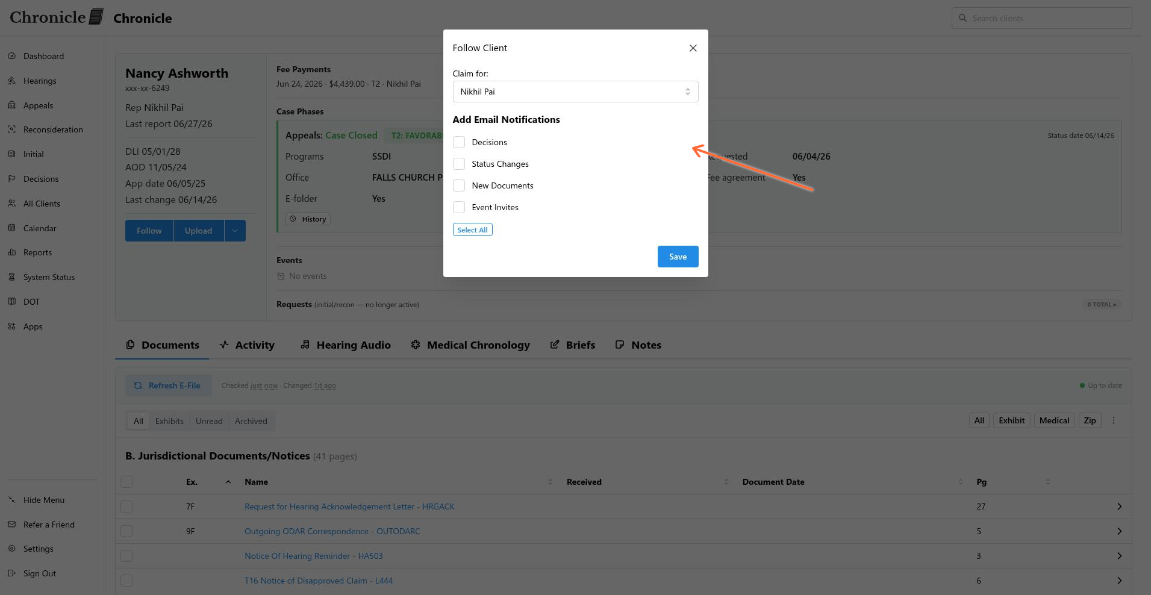Check the Decisions notification checkbox
Viewport: 1151px width, 595px height.
pyautogui.click(x=459, y=142)
